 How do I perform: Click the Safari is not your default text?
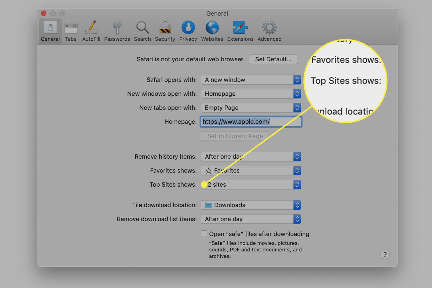[191, 59]
